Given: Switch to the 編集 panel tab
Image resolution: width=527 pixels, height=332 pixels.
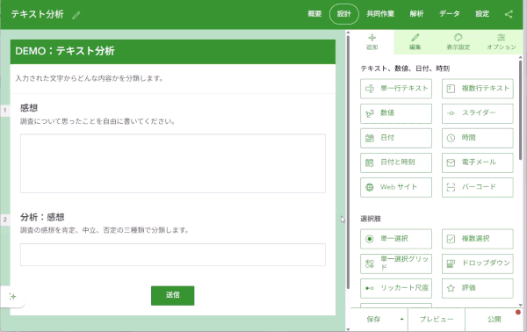Looking at the screenshot, I should click(415, 42).
